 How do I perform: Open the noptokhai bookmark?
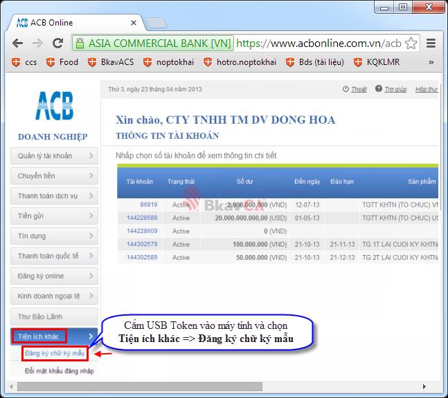[171, 62]
